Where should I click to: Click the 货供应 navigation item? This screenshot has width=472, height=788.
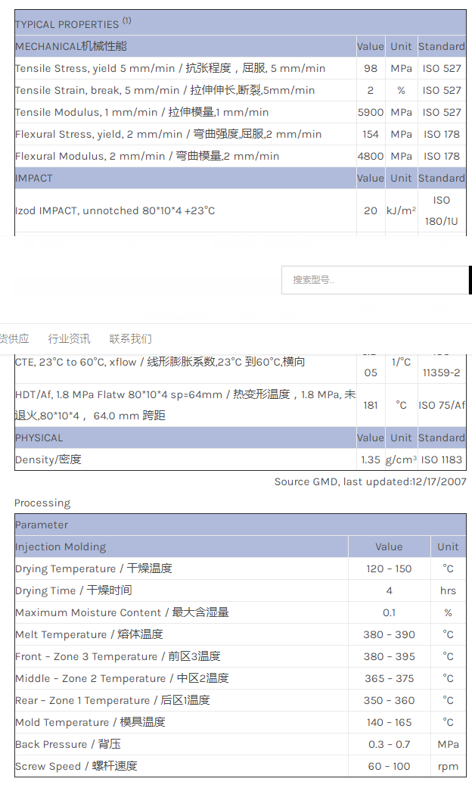[x=14, y=338]
